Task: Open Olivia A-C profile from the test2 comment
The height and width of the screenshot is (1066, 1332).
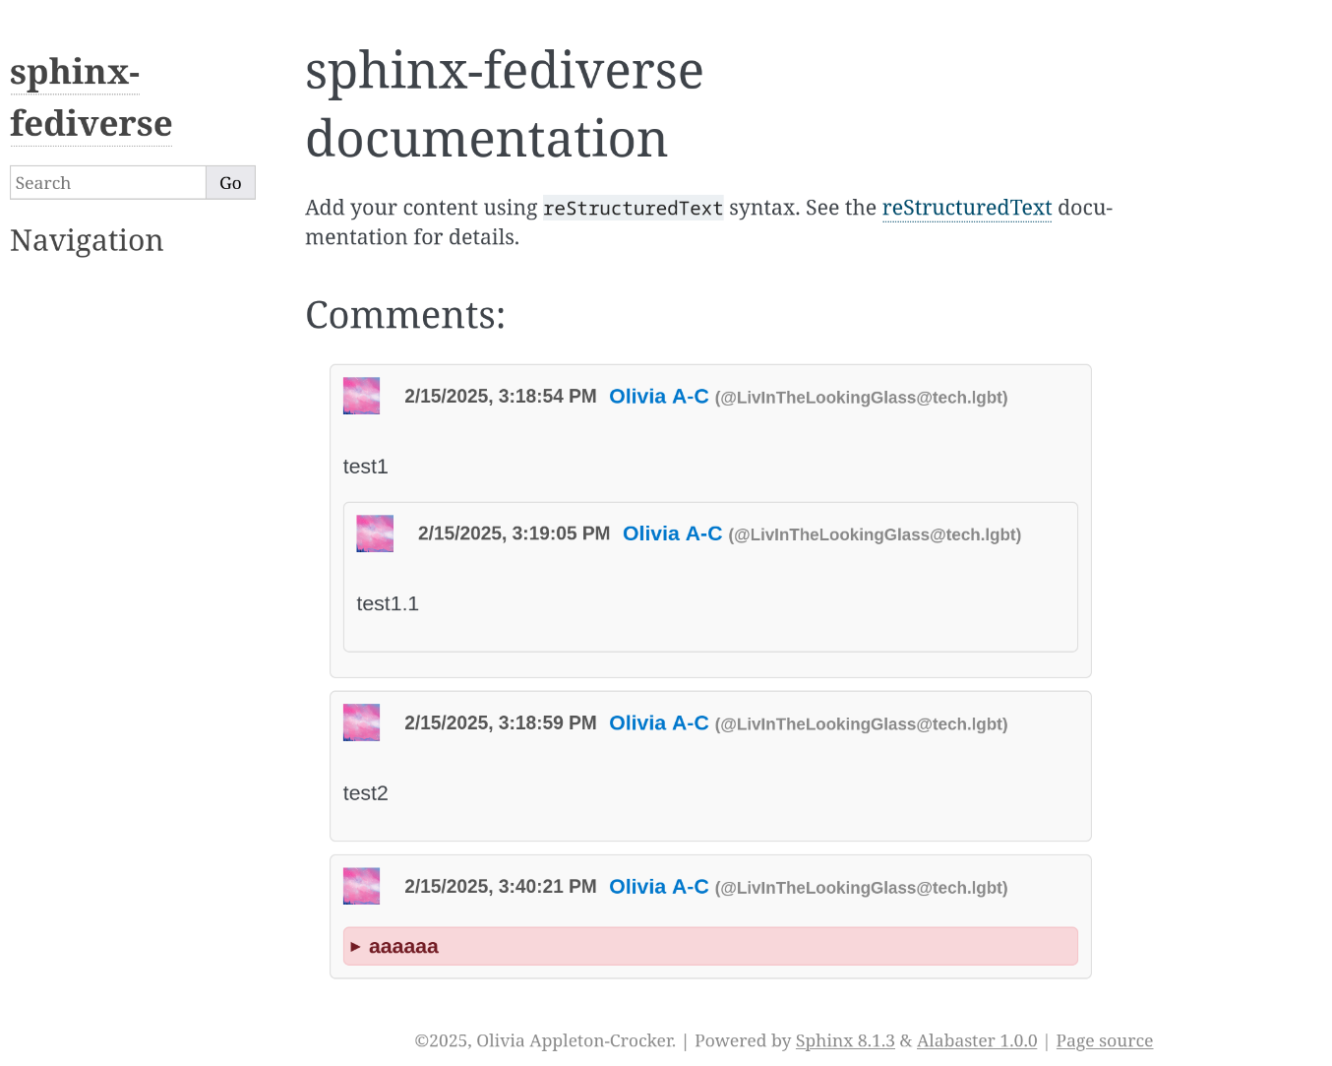Action: (658, 722)
